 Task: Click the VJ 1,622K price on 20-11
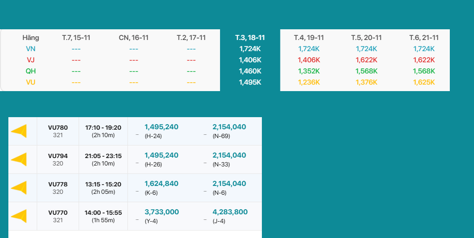pos(367,60)
